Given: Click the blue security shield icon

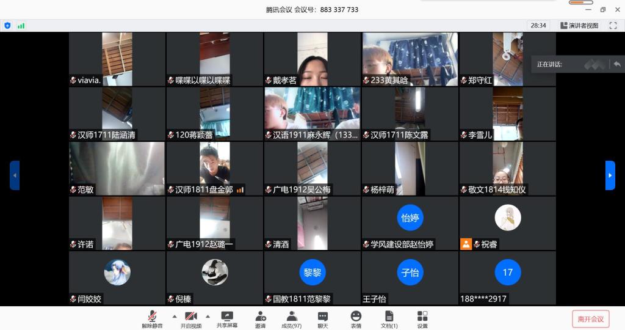Looking at the screenshot, I should coord(7,26).
